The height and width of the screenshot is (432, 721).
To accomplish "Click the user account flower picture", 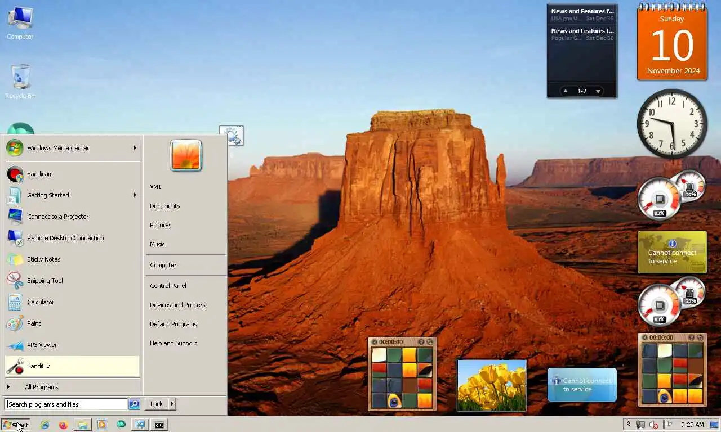I will point(186,155).
